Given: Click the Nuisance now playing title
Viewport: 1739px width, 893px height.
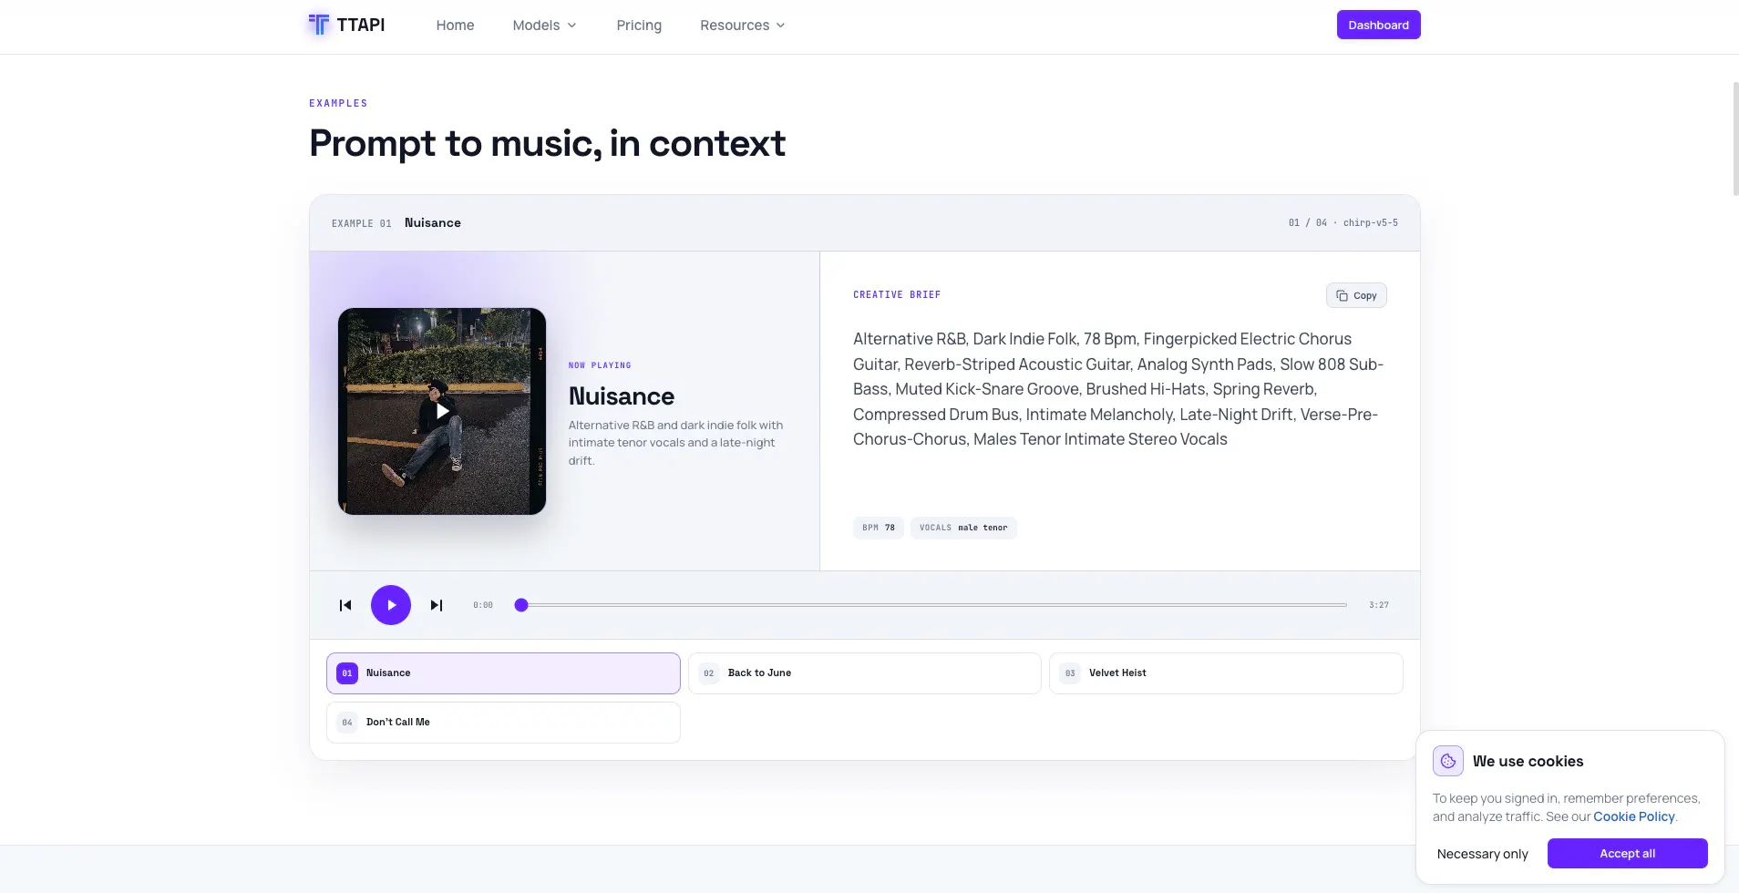Looking at the screenshot, I should pos(622,396).
